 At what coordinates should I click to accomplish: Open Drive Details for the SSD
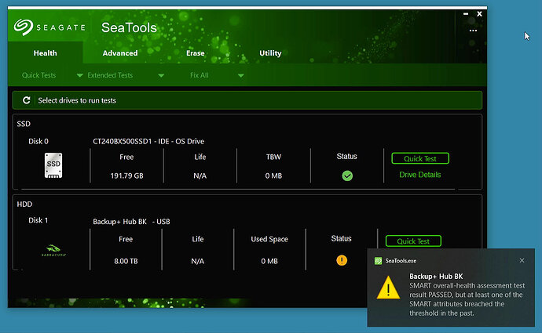click(420, 175)
